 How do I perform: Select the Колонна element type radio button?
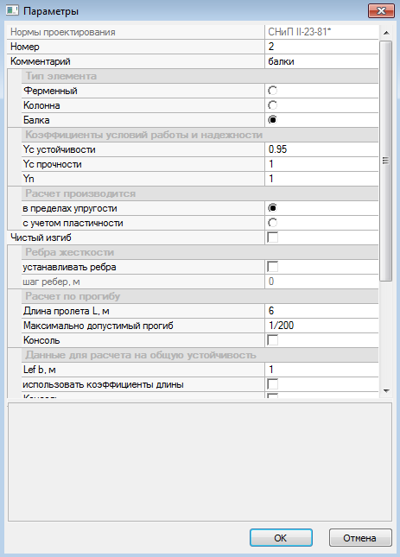272,105
